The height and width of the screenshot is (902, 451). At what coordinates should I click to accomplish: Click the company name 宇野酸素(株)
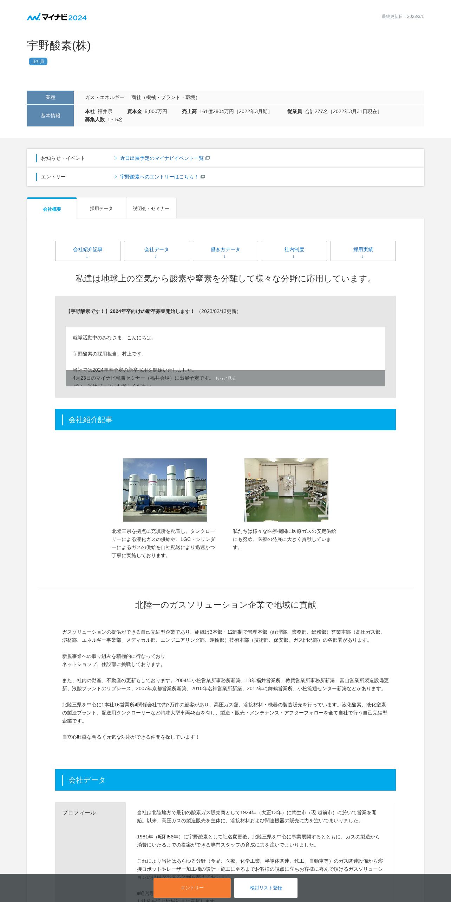point(59,45)
